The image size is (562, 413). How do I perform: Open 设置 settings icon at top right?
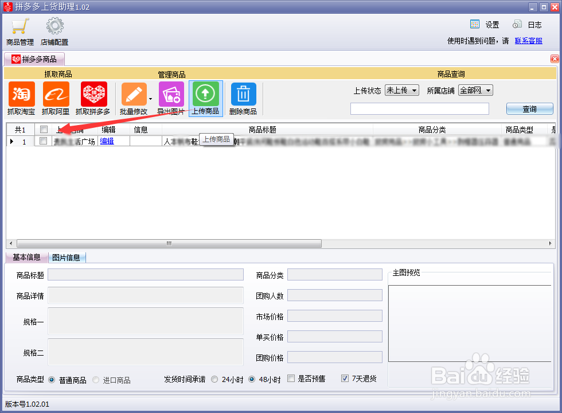point(475,24)
